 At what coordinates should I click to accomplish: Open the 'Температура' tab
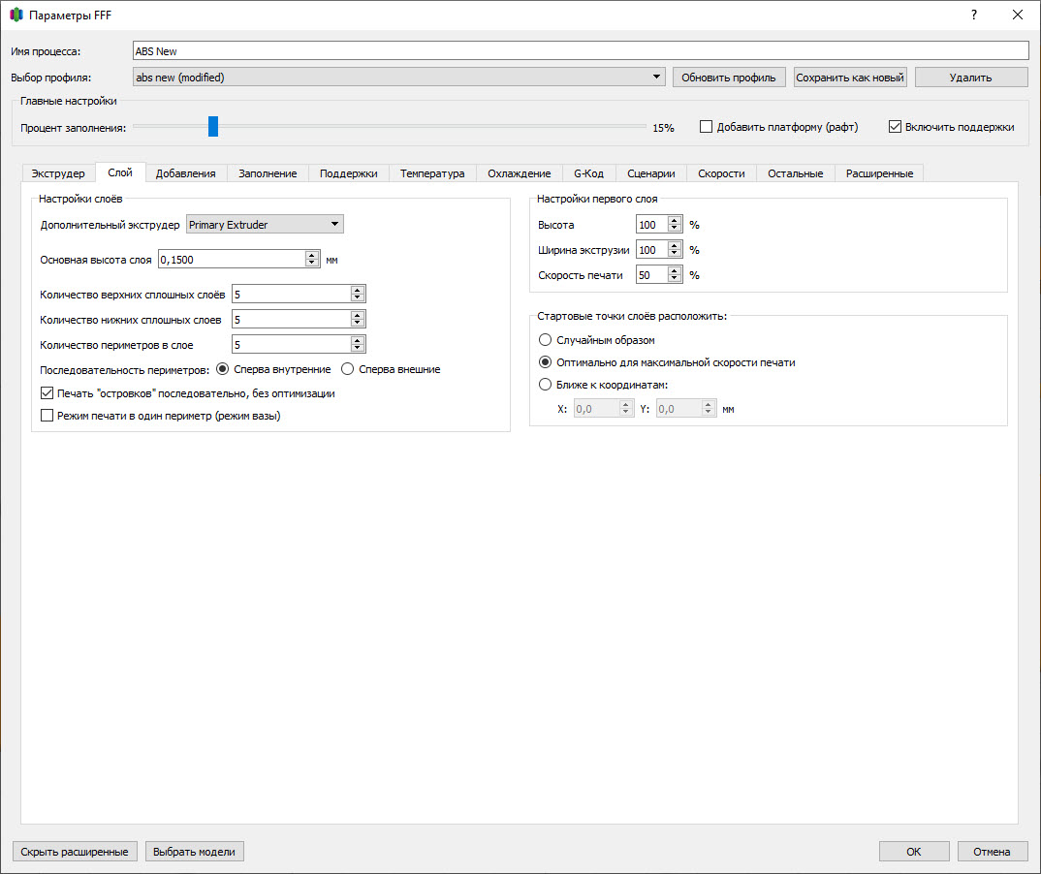tap(432, 173)
